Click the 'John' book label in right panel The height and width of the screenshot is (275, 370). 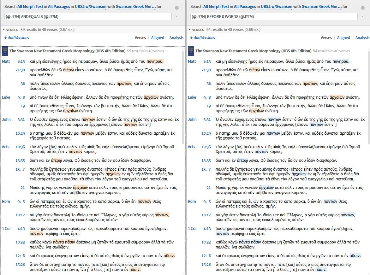192,120
